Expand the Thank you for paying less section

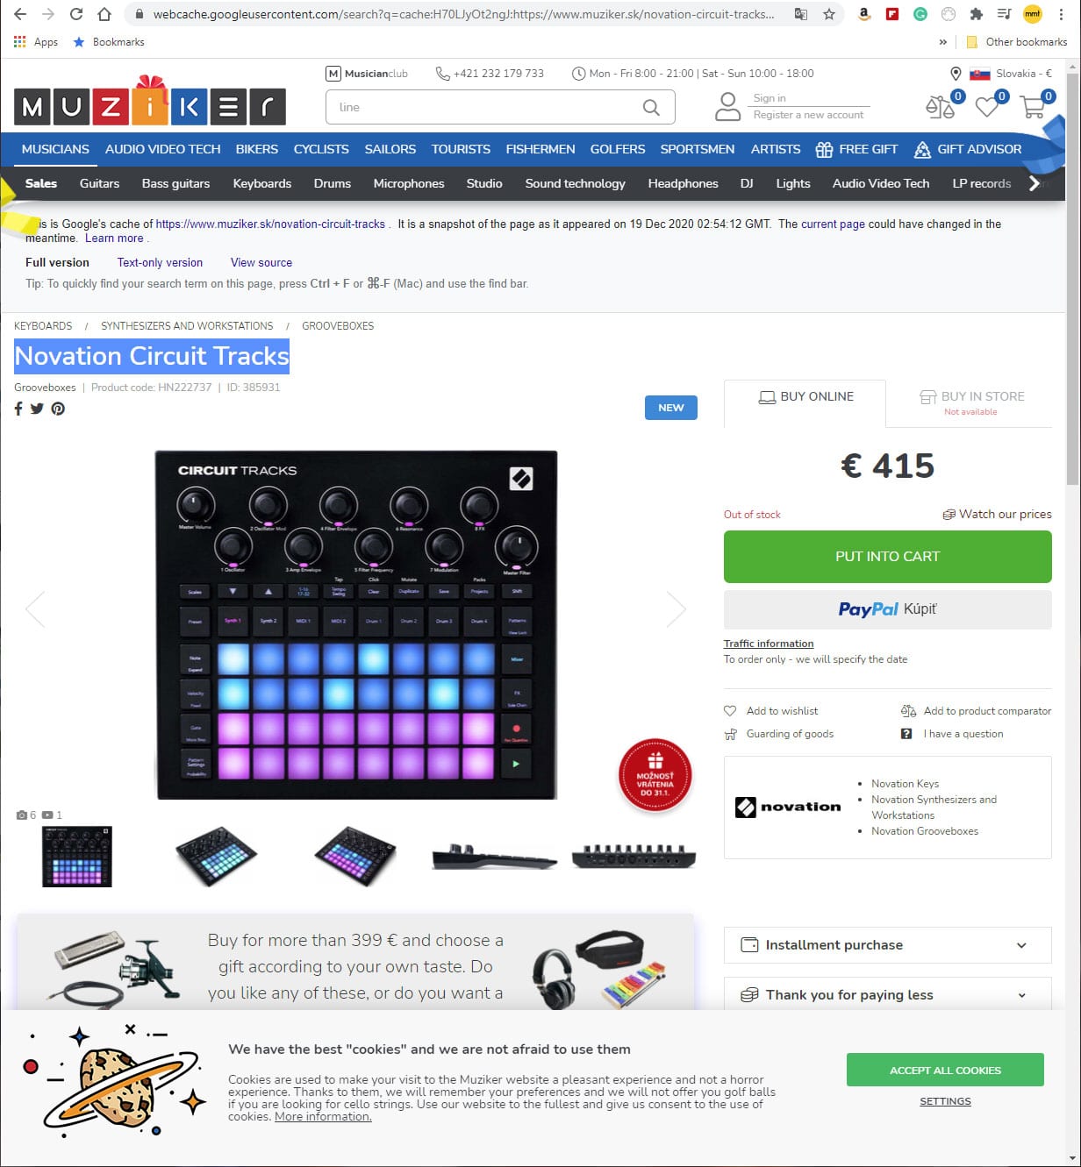pyautogui.click(x=887, y=993)
